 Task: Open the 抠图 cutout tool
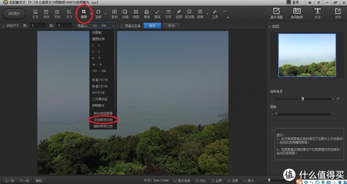tap(179, 14)
